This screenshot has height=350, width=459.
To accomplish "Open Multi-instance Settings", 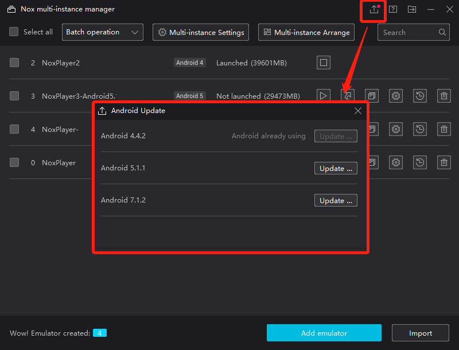I will click(x=201, y=32).
